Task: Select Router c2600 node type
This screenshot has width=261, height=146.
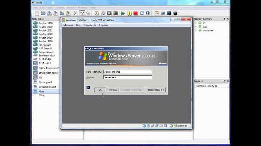Action: tap(46, 27)
